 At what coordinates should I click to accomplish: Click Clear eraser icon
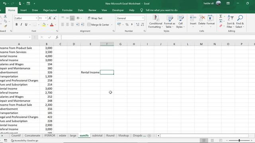(221, 26)
